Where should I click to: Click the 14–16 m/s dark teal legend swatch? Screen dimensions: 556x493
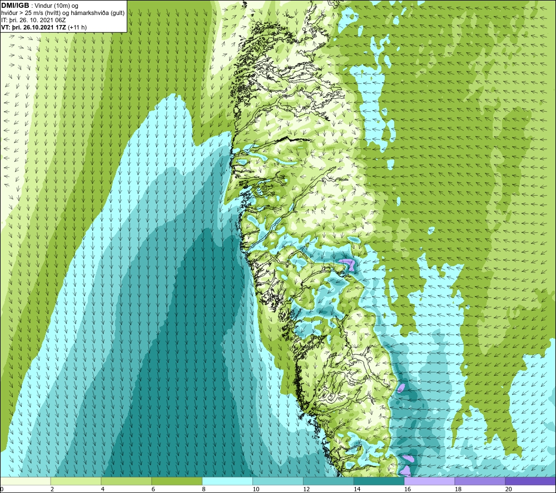pyautogui.click(x=379, y=481)
